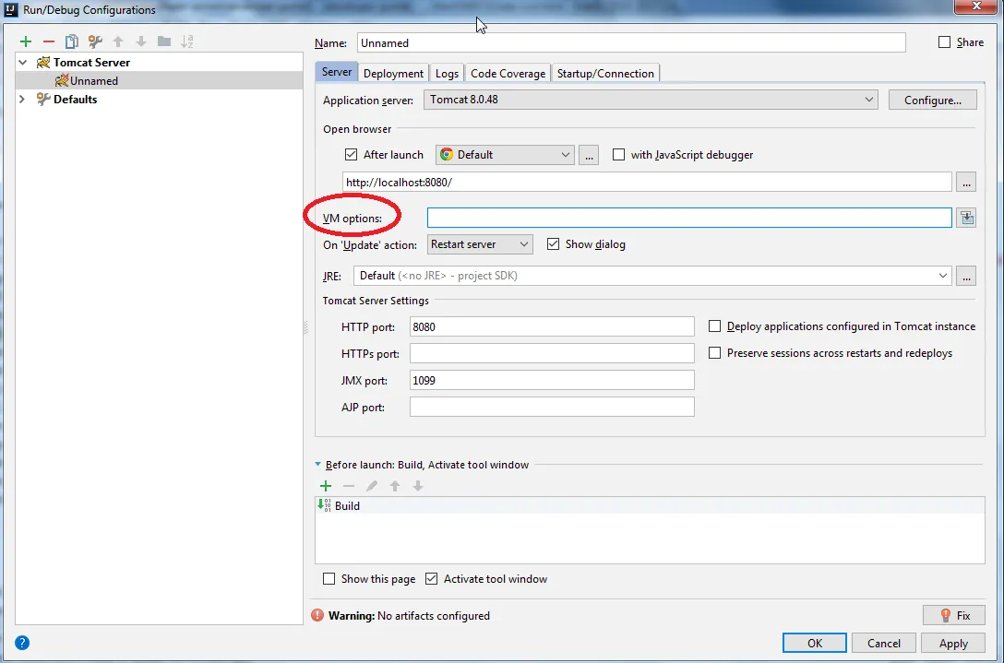Copy the configuration using the copy icon
The height and width of the screenshot is (663, 1004).
tap(72, 41)
